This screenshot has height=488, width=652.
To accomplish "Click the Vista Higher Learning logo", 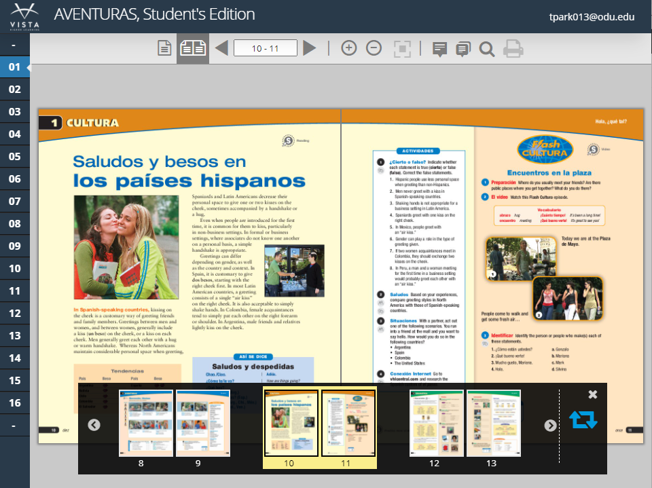I will point(24,16).
